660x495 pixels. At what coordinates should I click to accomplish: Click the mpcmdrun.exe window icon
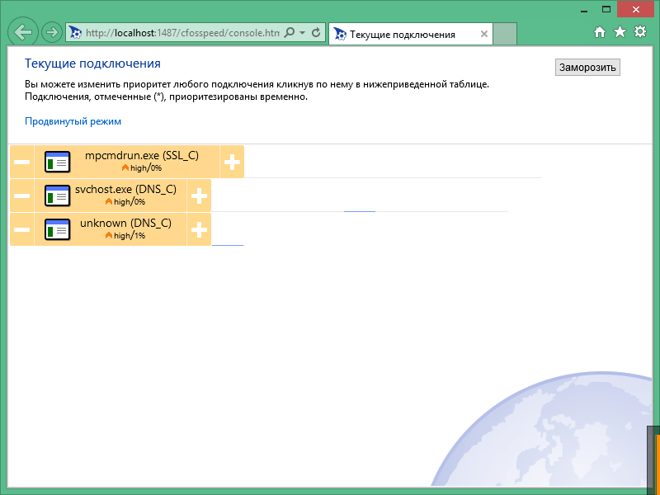click(57, 162)
